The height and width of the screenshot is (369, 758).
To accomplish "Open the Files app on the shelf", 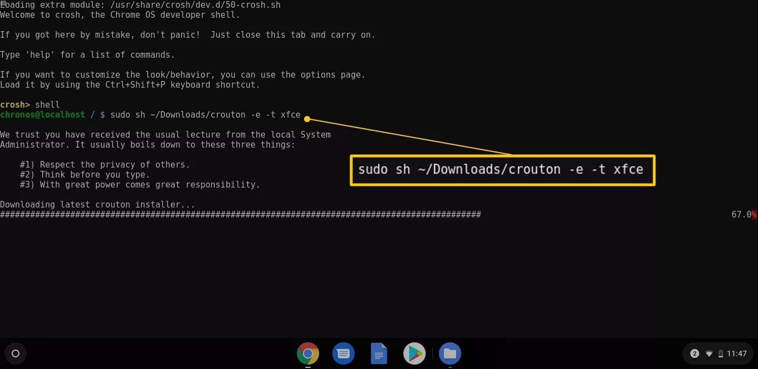I will pyautogui.click(x=450, y=353).
